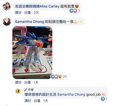Open Samantha Chong's profile avatar
The image size is (119, 106).
[x=7, y=22]
